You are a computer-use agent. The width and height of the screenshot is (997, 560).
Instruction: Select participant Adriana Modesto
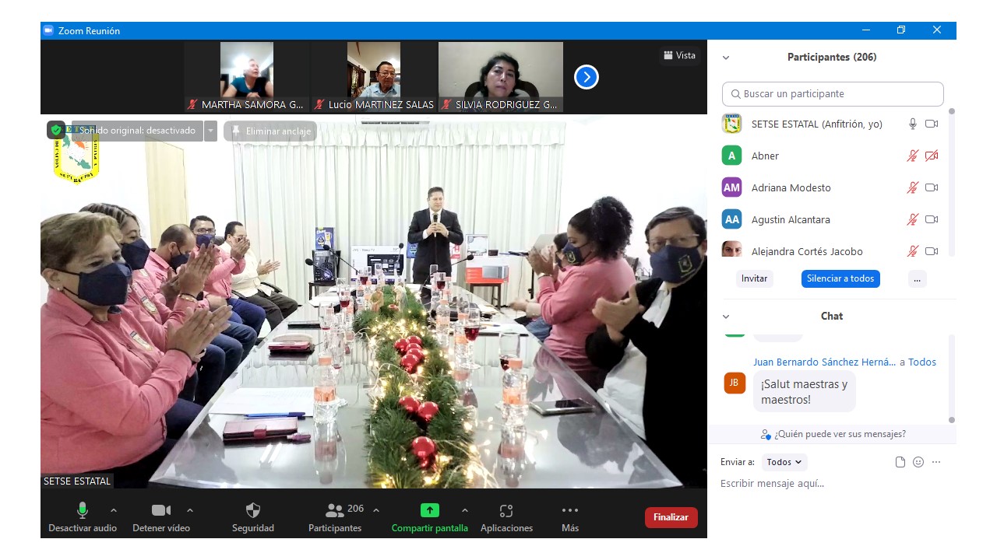833,187
